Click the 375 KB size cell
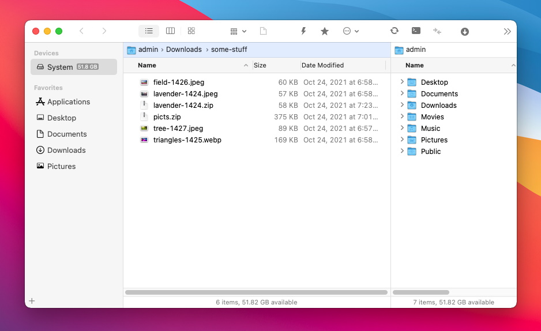The image size is (541, 331). [x=286, y=117]
